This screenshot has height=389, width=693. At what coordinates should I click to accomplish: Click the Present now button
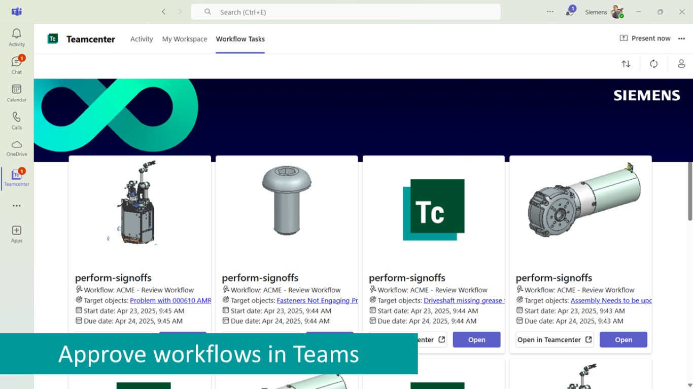pyautogui.click(x=645, y=38)
